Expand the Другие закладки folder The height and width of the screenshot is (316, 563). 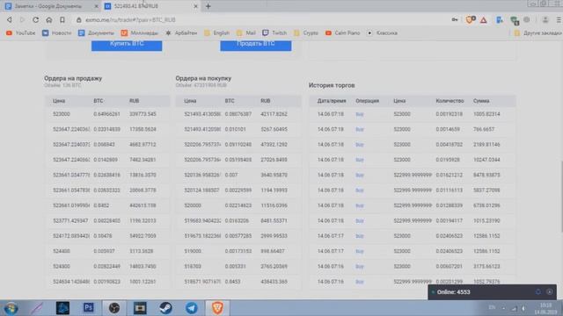[537, 33]
